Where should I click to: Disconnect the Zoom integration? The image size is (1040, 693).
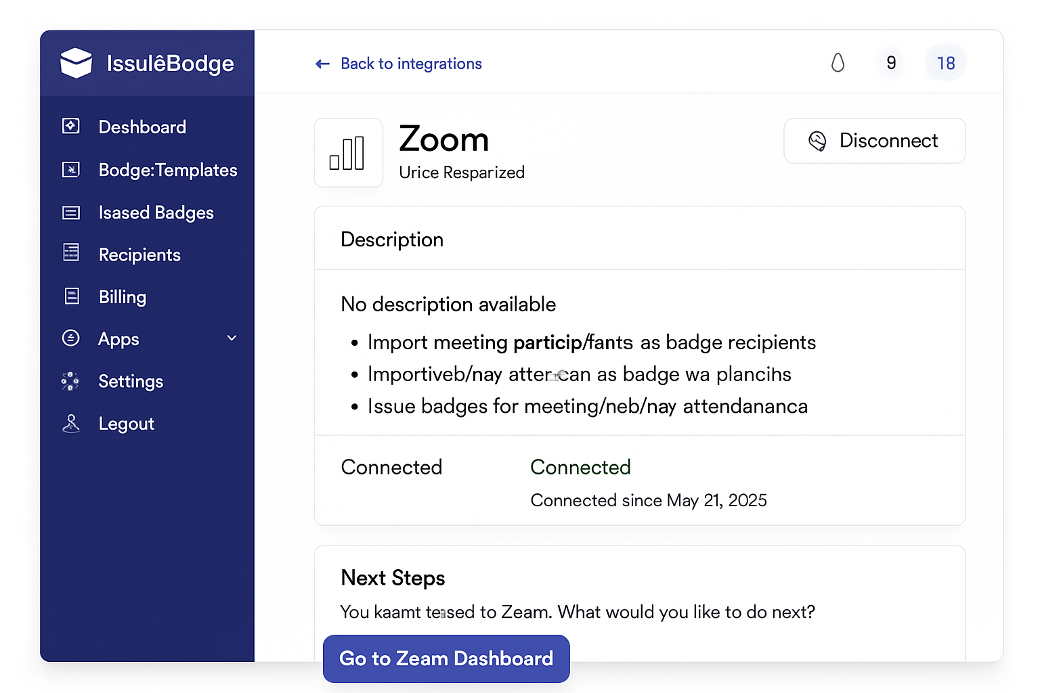click(x=874, y=141)
